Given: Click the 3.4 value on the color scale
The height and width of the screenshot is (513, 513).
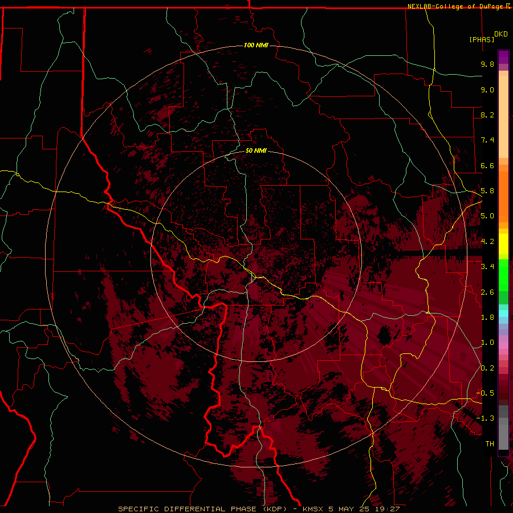Looking at the screenshot, I should coord(487,267).
